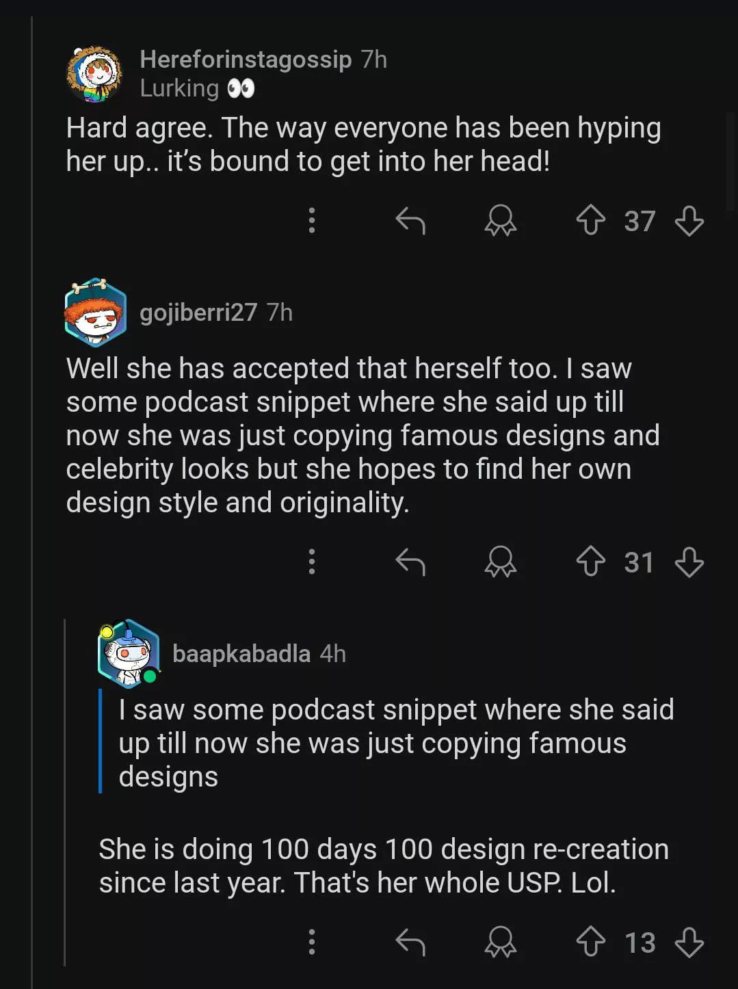The height and width of the screenshot is (989, 738).
Task: Give award to baapkabadla's reply
Action: point(500,942)
